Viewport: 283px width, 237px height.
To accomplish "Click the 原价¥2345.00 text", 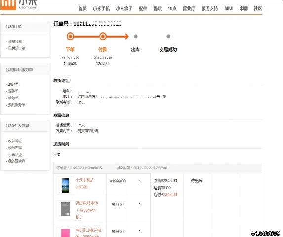I will click(165, 181).
